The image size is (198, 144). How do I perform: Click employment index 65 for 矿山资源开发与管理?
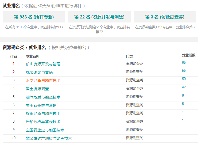184,62
